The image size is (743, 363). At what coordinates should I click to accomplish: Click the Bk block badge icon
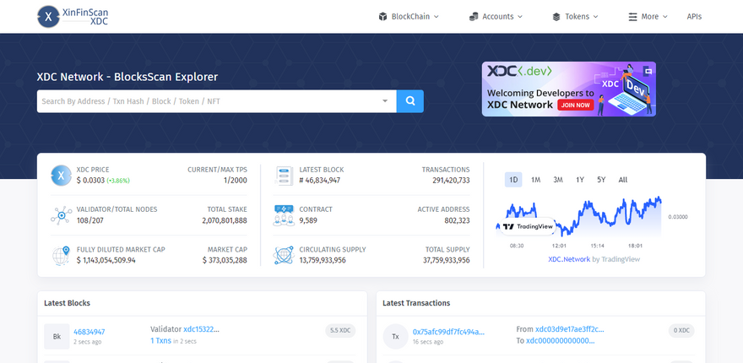[x=57, y=336]
